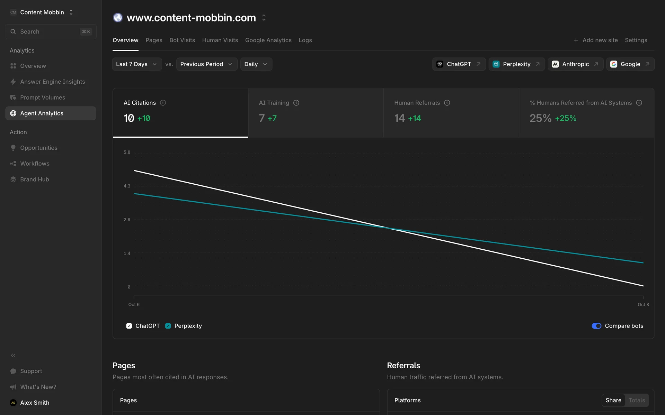Collapse sidebar with the double chevron icon
The image size is (665, 415).
click(13, 355)
